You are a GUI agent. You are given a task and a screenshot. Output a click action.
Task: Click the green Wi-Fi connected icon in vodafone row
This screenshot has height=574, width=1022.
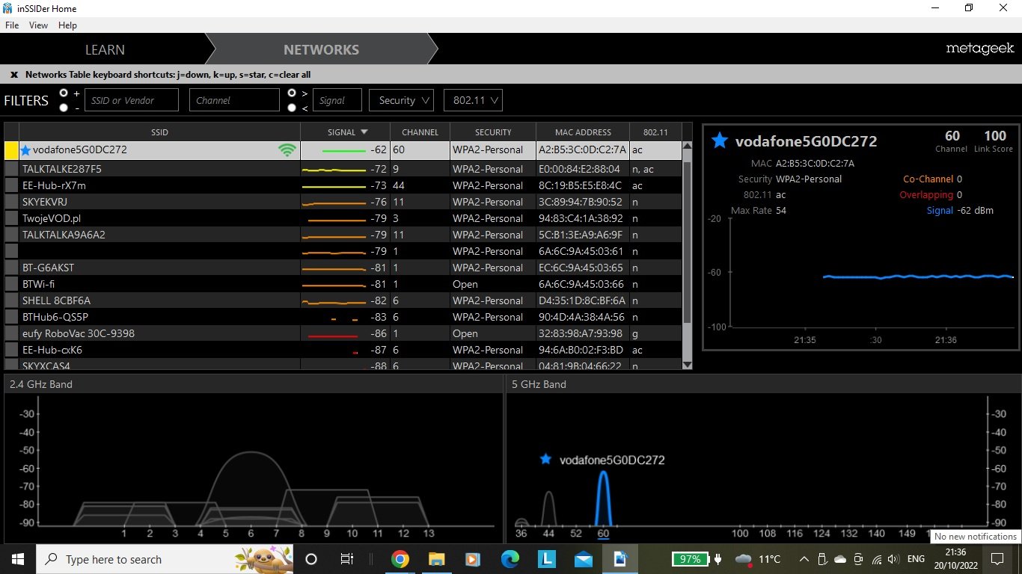pyautogui.click(x=287, y=150)
